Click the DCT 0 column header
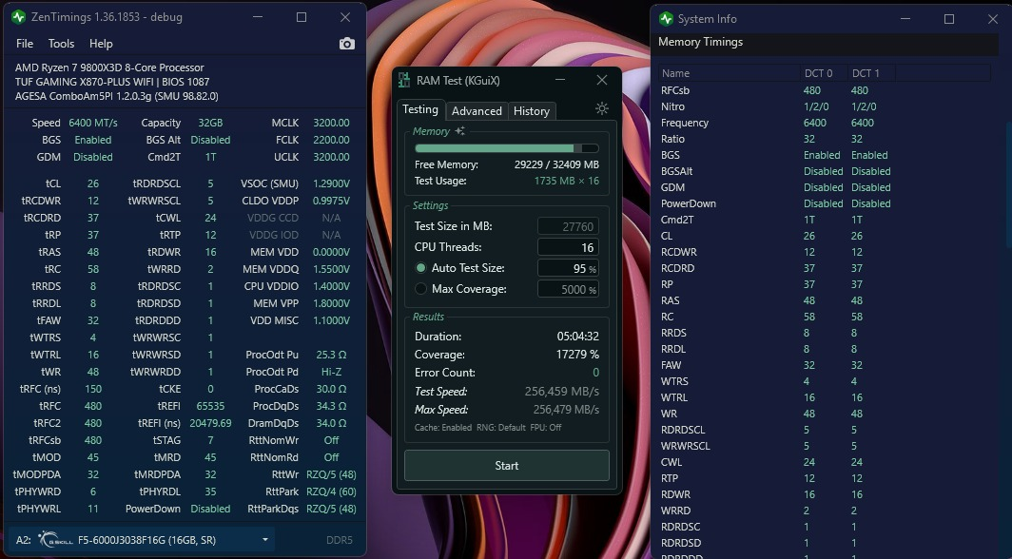This screenshot has width=1012, height=559. pos(824,73)
